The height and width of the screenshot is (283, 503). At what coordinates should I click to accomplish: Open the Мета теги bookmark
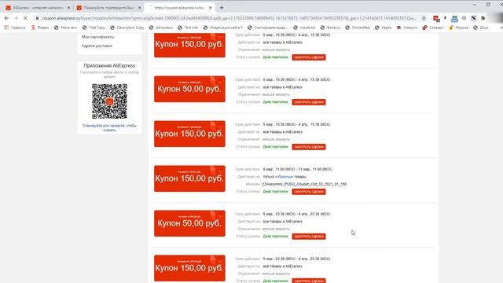pos(66,28)
